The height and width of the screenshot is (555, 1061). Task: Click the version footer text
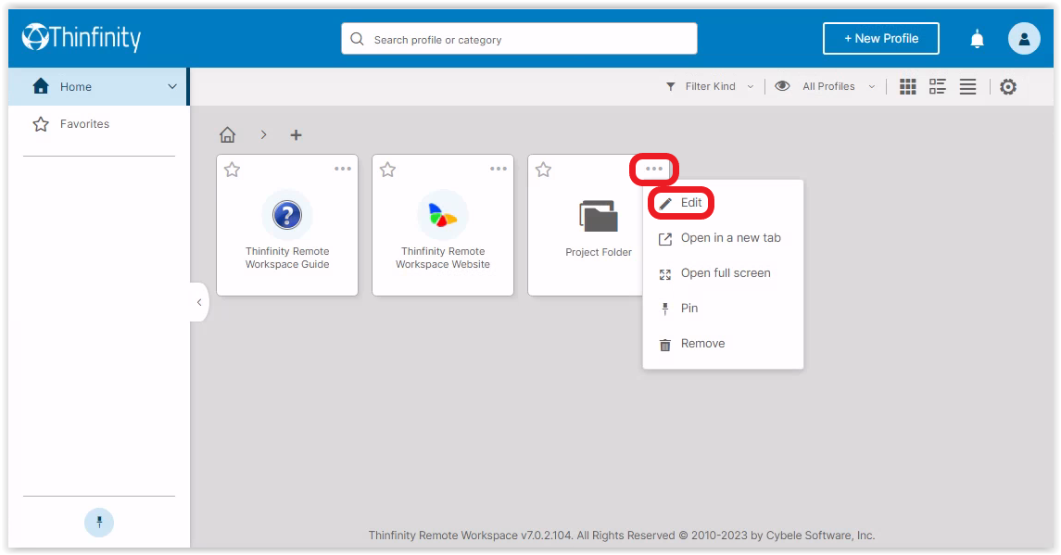point(621,536)
